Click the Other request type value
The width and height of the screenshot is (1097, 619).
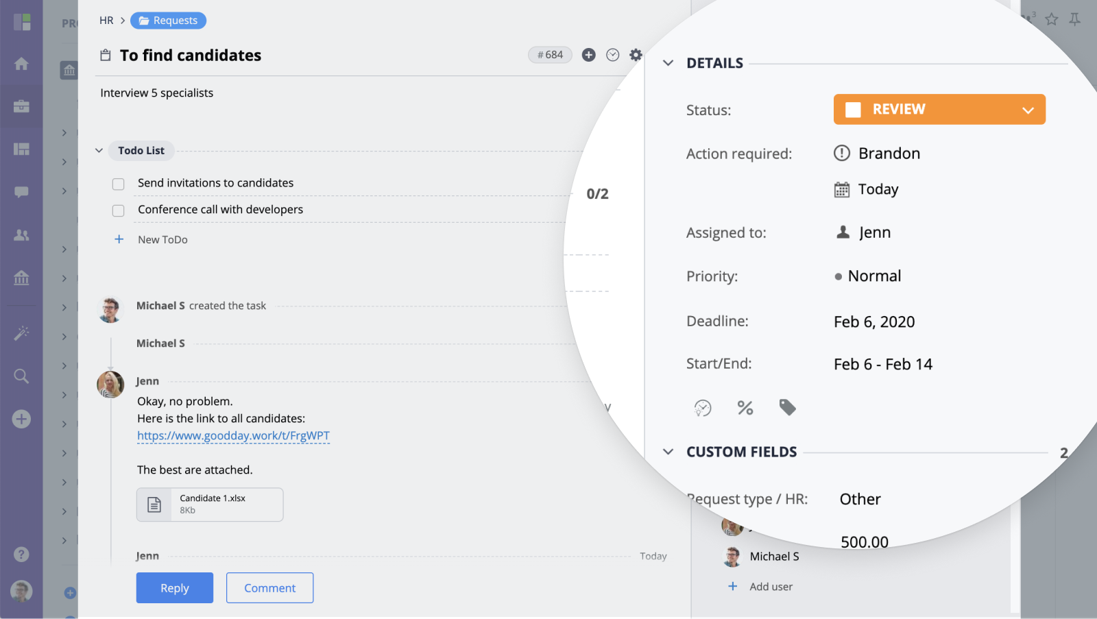[x=860, y=500]
